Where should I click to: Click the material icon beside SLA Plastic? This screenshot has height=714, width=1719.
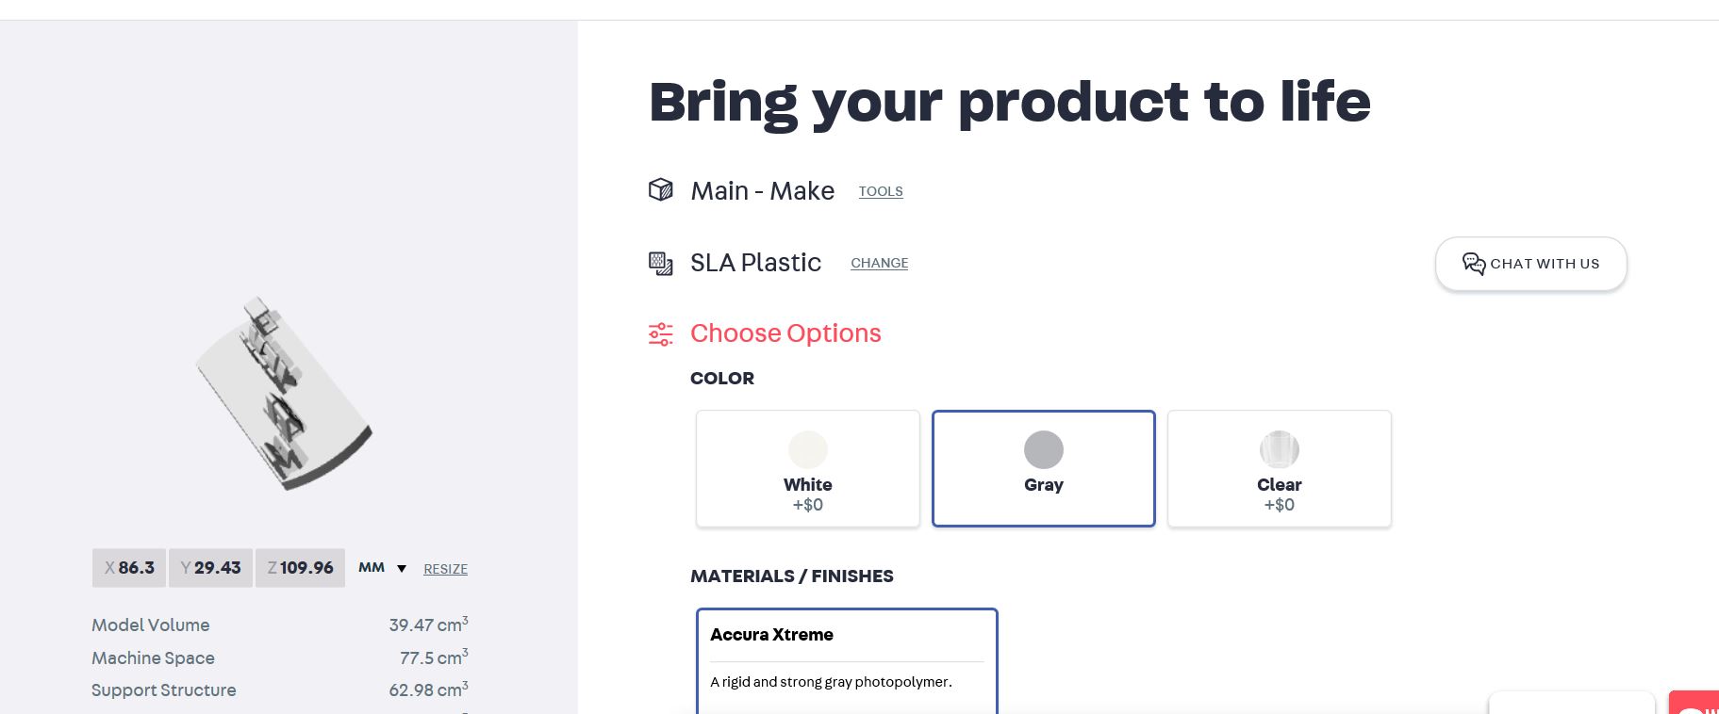(661, 263)
